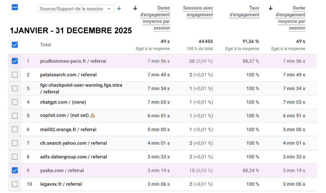Check the petalsearch.com row checkbox
The height and width of the screenshot is (193, 326).
pos(15,75)
